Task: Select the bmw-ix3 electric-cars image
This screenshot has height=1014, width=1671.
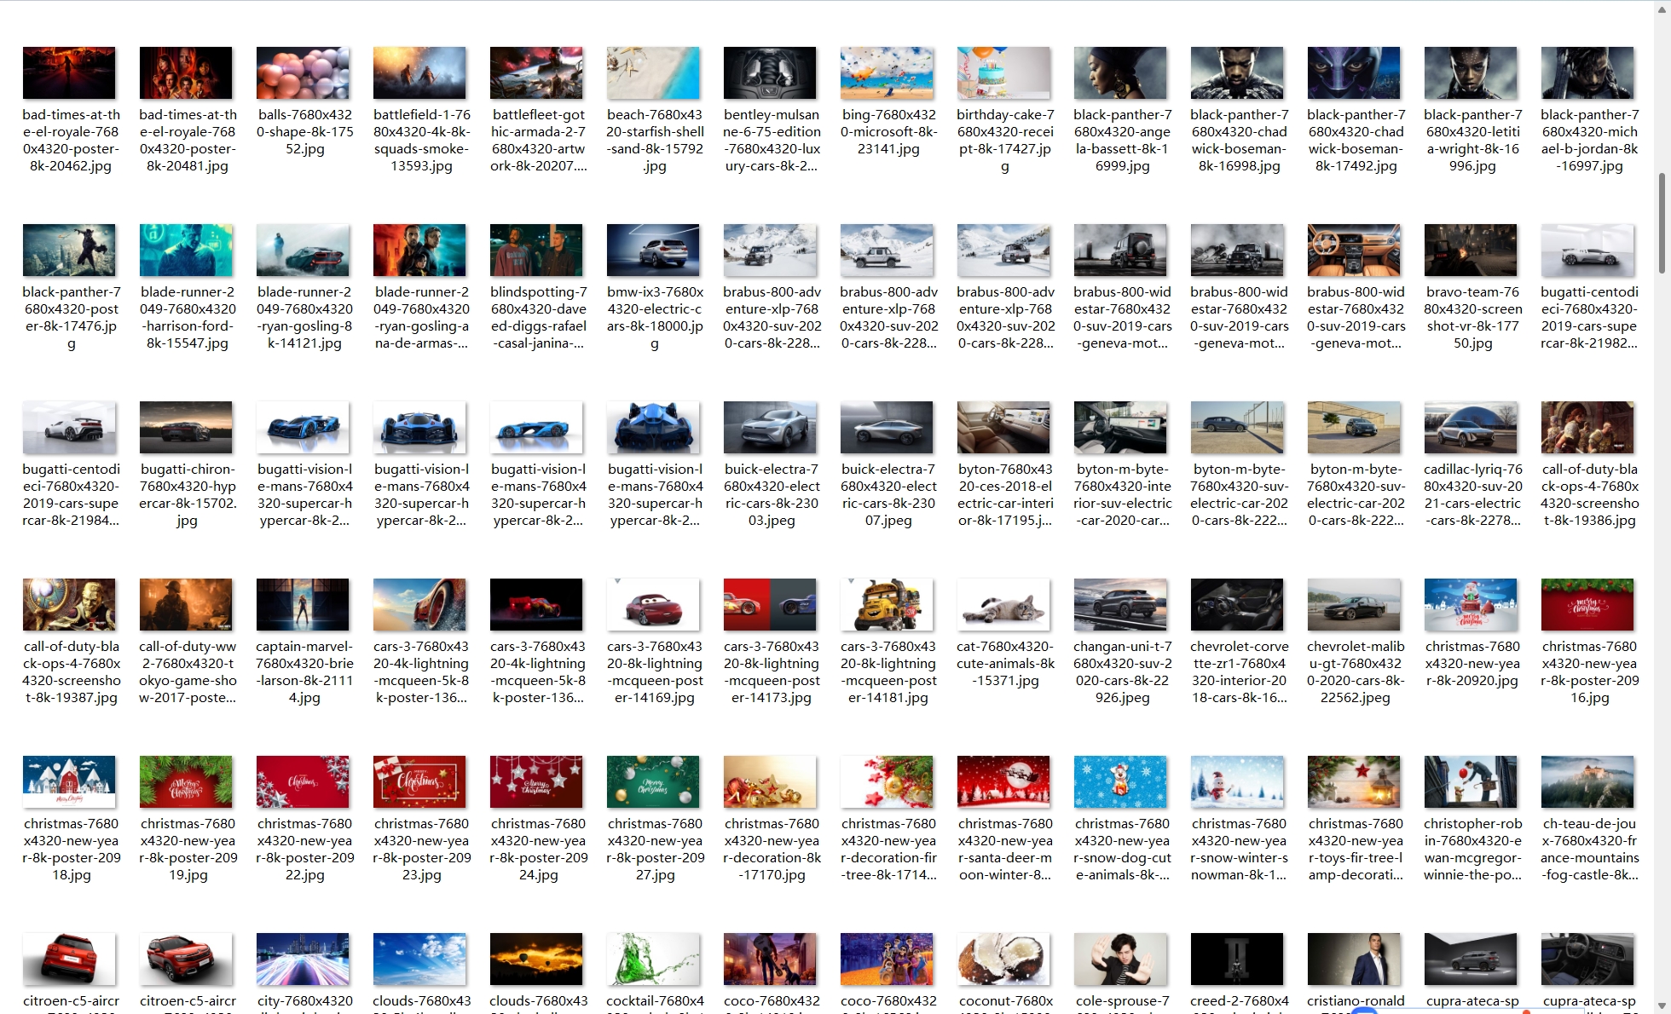Action: click(653, 251)
